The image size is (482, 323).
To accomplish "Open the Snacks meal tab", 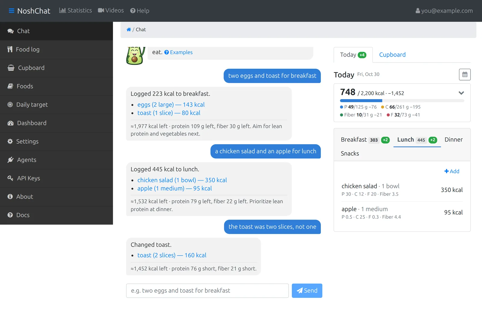I will [350, 154].
